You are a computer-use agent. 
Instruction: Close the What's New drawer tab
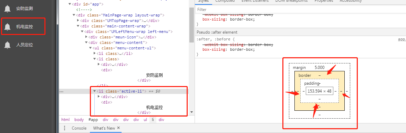(118, 128)
